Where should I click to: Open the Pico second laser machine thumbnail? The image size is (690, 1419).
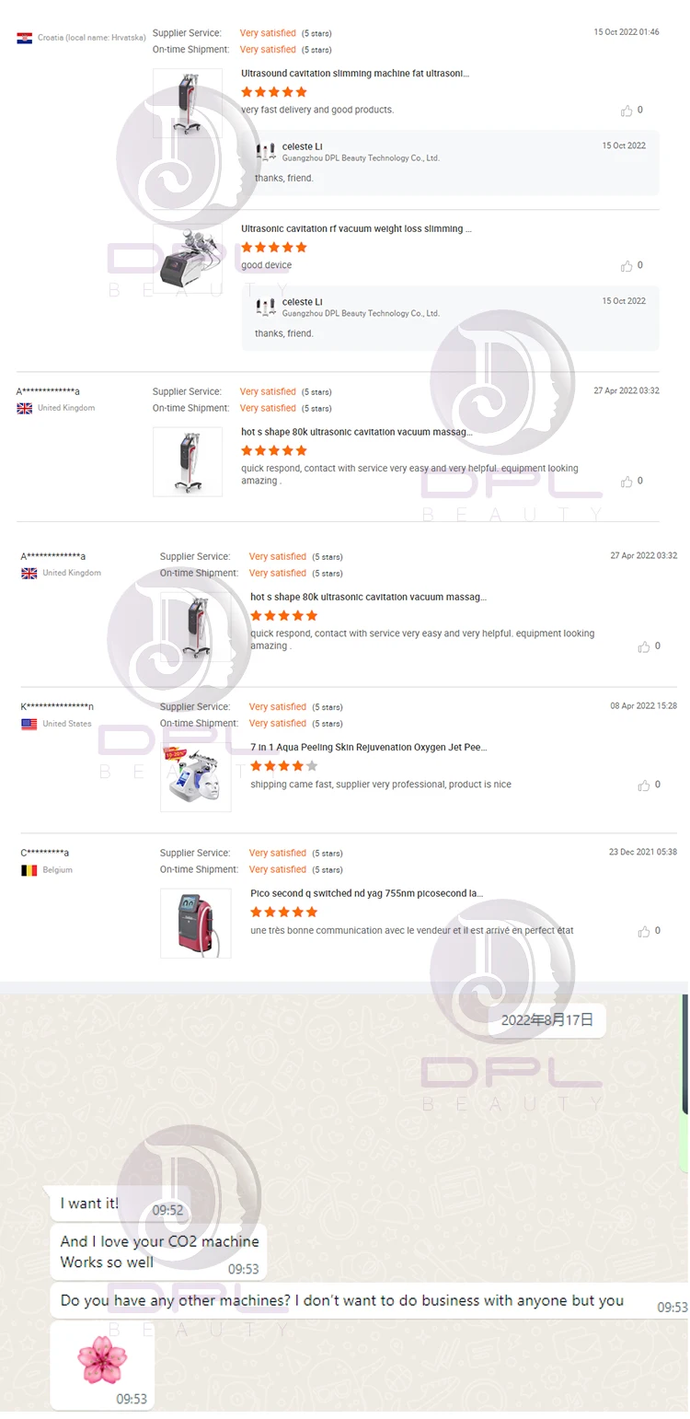196,923
